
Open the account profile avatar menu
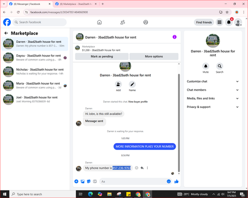238,22
